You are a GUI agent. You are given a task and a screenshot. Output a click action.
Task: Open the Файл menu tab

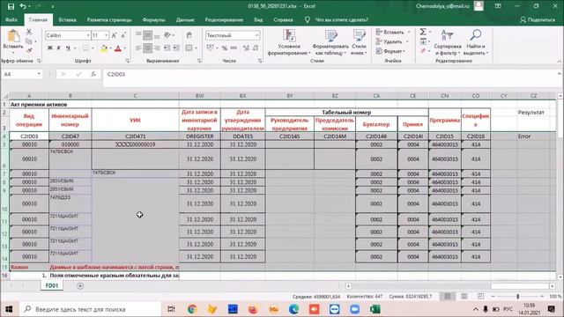[x=11, y=19]
